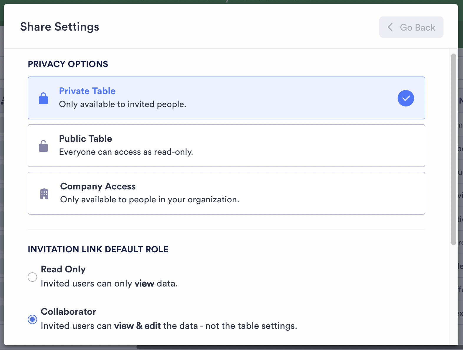Click "Invited users can only view data" text
The width and height of the screenshot is (463, 350).
pos(109,284)
